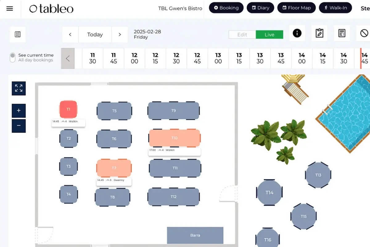The image size is (370, 247).
Task: Select table T3
Action: click(68, 166)
